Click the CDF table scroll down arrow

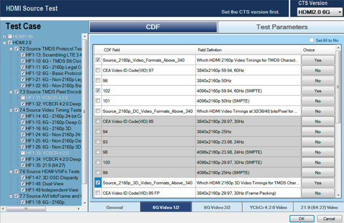338,195
